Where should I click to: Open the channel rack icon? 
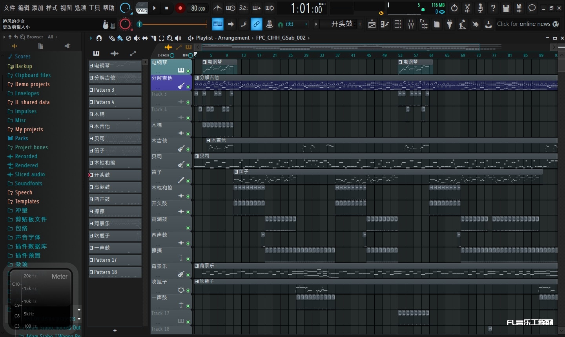pos(398,24)
